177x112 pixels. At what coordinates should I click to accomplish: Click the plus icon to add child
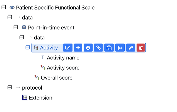78,48
